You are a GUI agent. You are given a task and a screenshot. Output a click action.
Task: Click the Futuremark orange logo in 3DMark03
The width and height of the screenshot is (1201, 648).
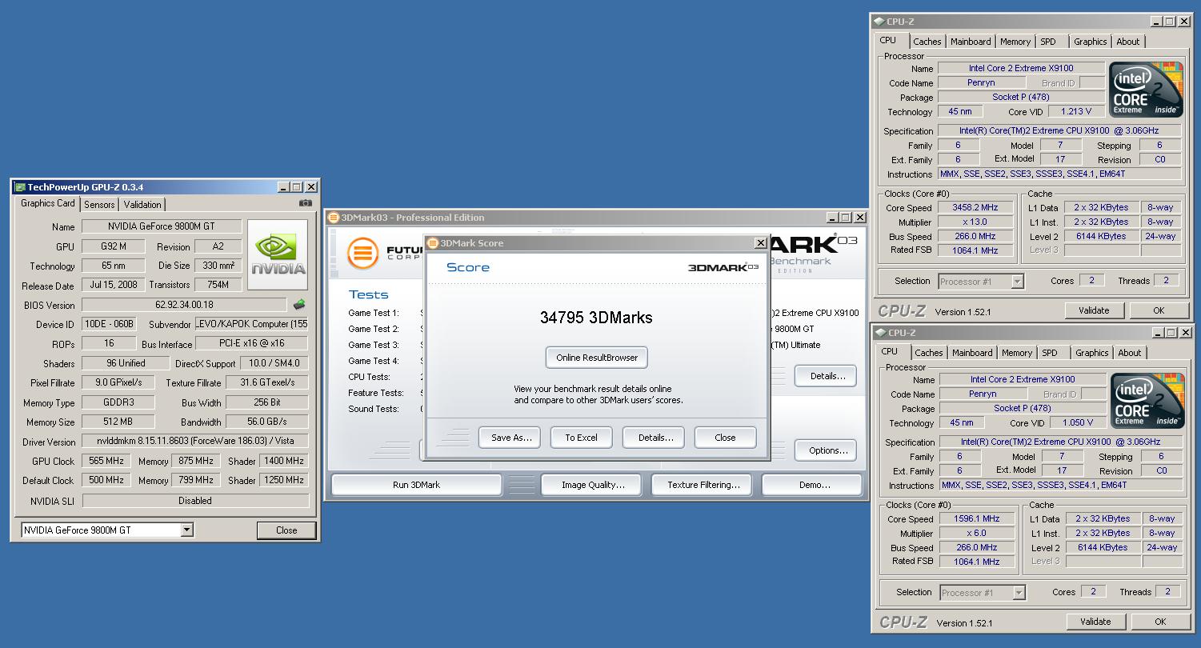pyautogui.click(x=363, y=253)
